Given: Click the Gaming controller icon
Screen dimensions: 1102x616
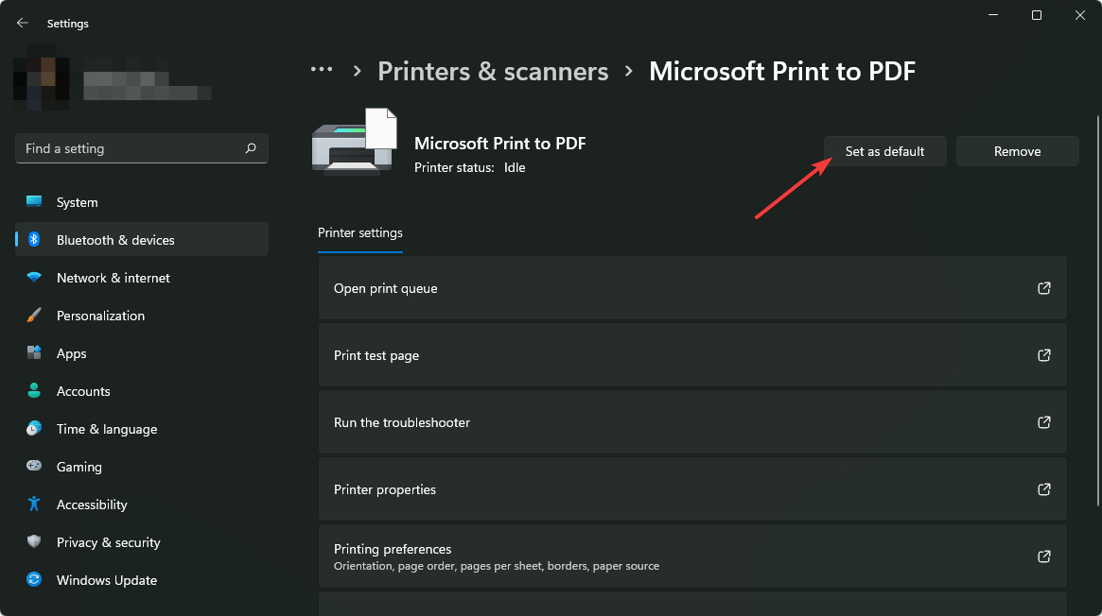Looking at the screenshot, I should click(x=34, y=467).
